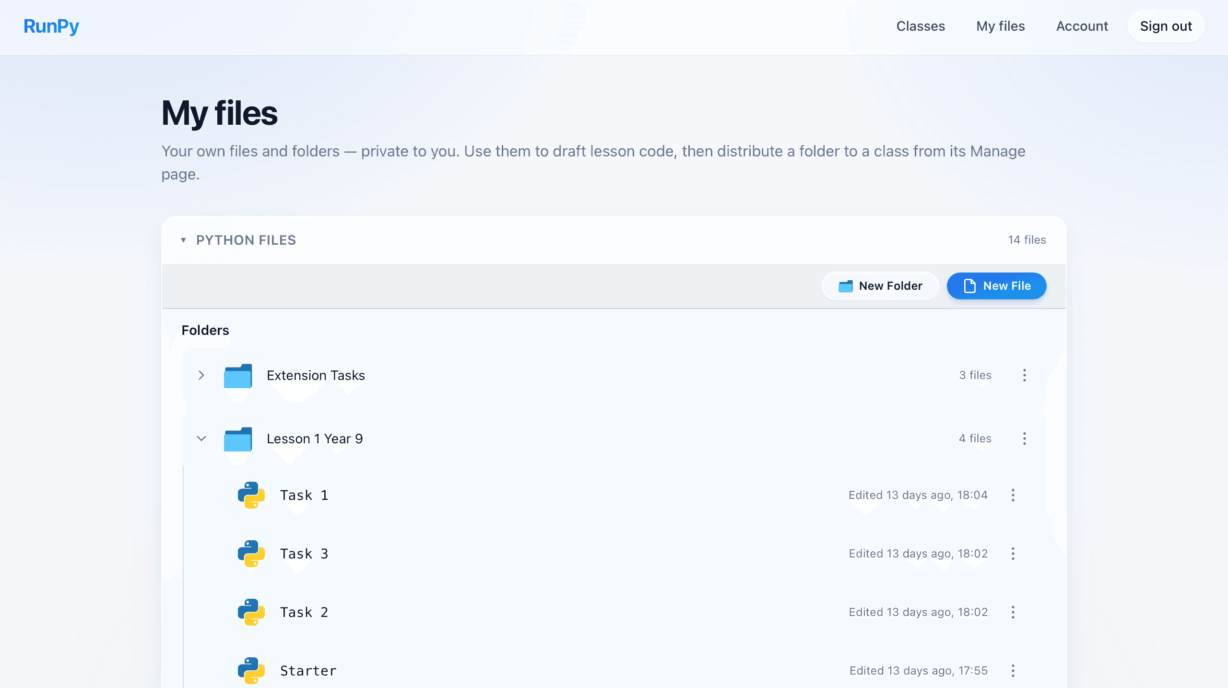Click the document icon in New File button
Viewport: 1228px width, 688px height.
970,286
